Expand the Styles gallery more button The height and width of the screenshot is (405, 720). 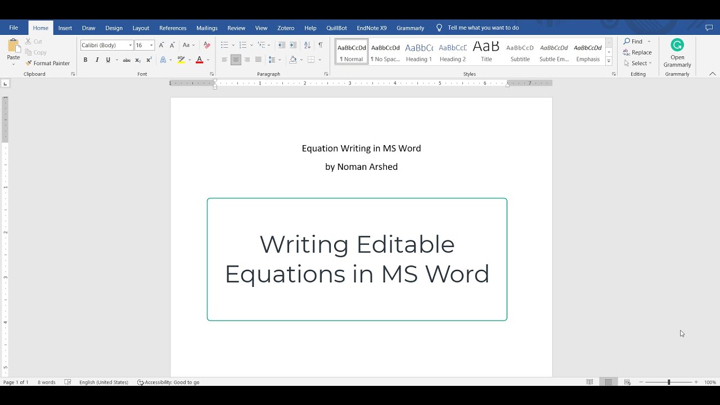pyautogui.click(x=609, y=61)
